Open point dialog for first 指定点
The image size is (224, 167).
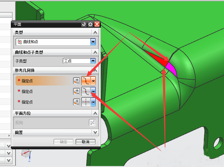[76, 81]
